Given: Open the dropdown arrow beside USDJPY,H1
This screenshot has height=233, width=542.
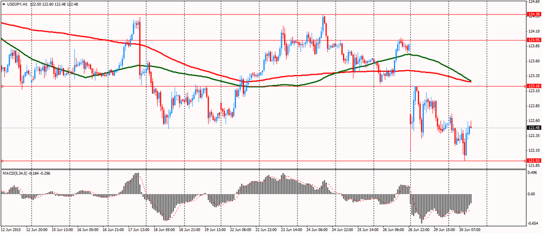Looking at the screenshot, I should pyautogui.click(x=3, y=4).
